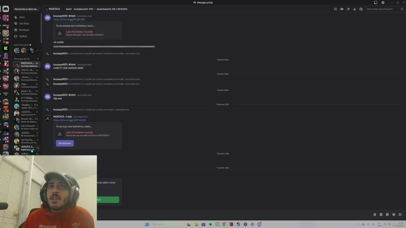
Task: Open Discord icon on the taskbar
Action: 259,224
